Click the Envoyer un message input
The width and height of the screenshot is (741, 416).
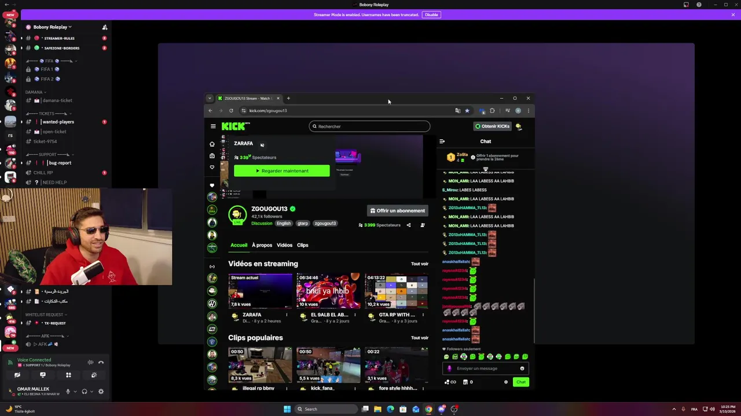point(485,369)
